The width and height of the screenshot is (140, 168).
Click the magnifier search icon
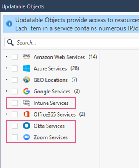point(10,42)
